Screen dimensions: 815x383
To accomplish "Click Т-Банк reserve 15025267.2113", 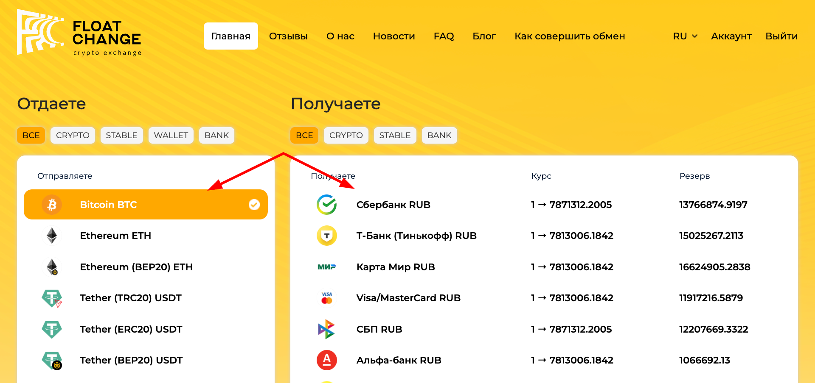I will 711,236.
